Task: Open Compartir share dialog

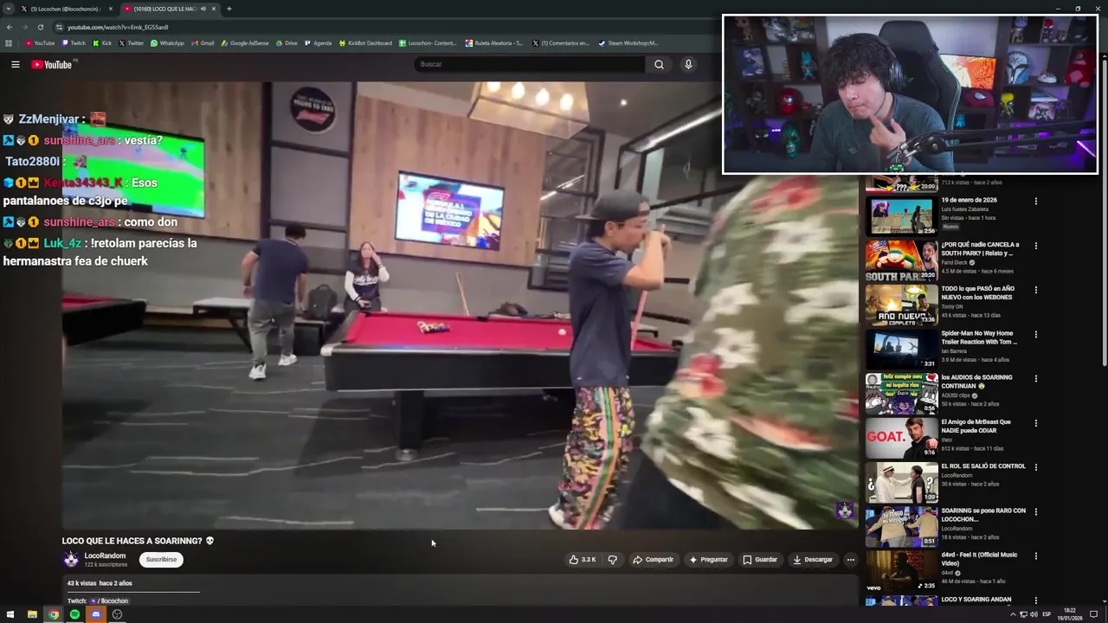Action: pos(653,560)
